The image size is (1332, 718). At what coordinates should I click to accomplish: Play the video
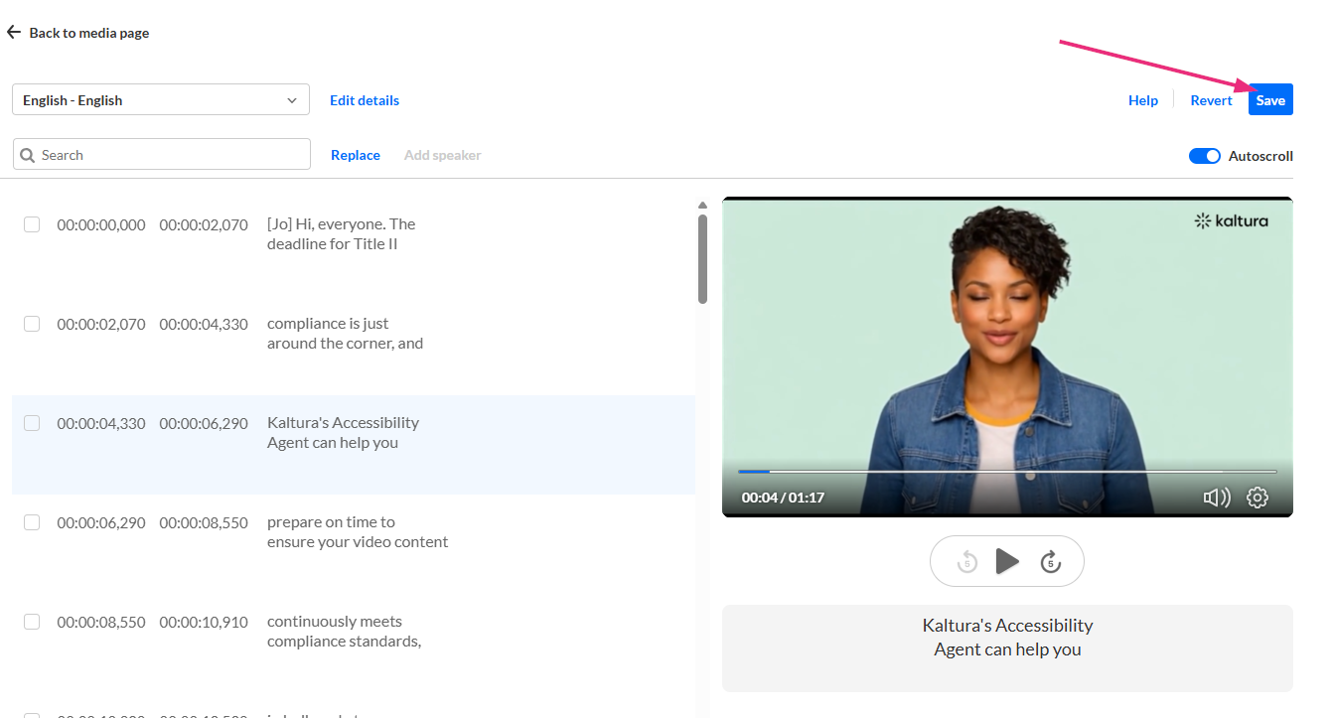pos(1007,561)
